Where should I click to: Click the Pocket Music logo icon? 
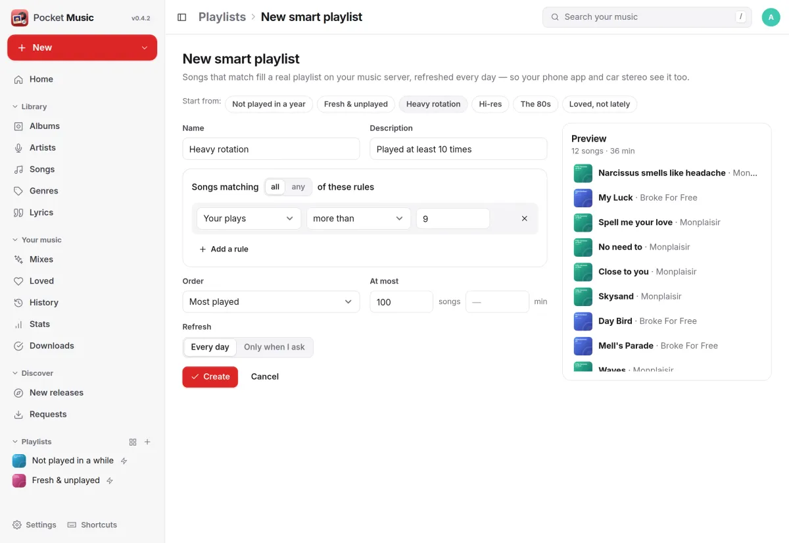coord(20,18)
